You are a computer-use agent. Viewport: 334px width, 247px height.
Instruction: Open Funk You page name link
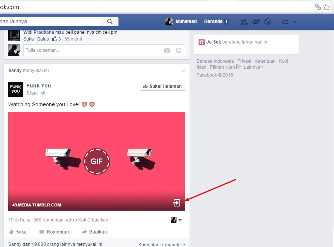pos(39,86)
